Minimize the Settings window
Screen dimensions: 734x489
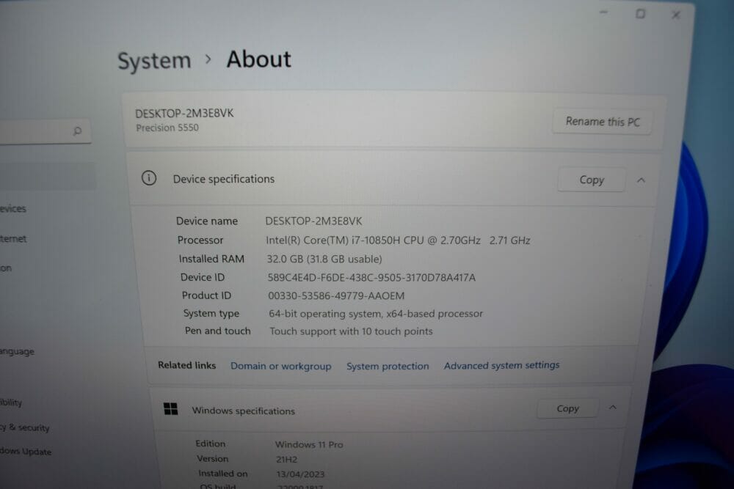pos(604,12)
